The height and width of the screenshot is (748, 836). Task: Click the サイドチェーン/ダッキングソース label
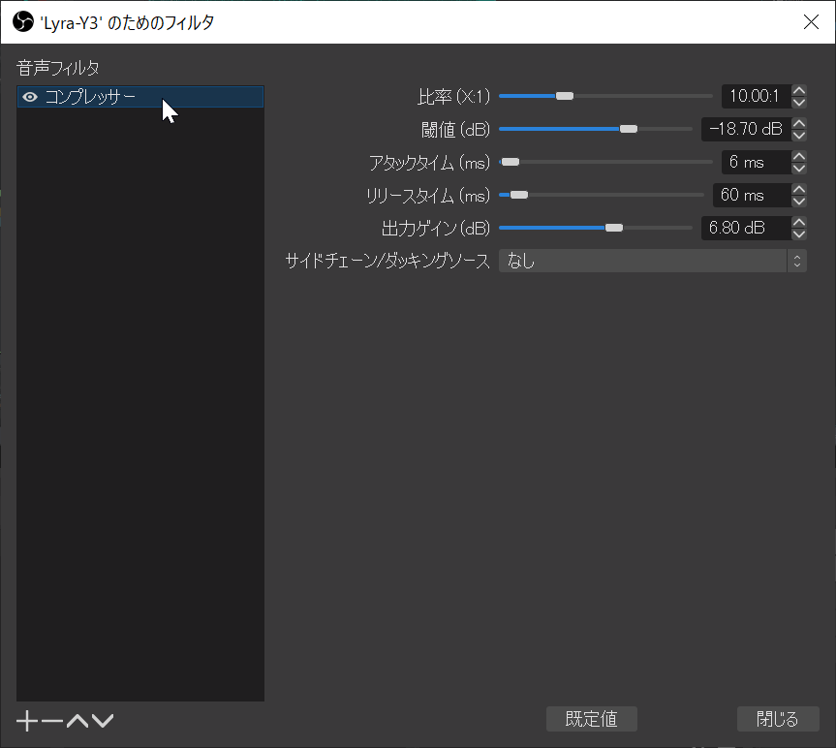point(387,262)
